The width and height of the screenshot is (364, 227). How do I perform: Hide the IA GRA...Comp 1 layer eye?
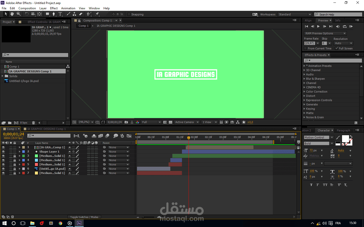click(x=3, y=147)
